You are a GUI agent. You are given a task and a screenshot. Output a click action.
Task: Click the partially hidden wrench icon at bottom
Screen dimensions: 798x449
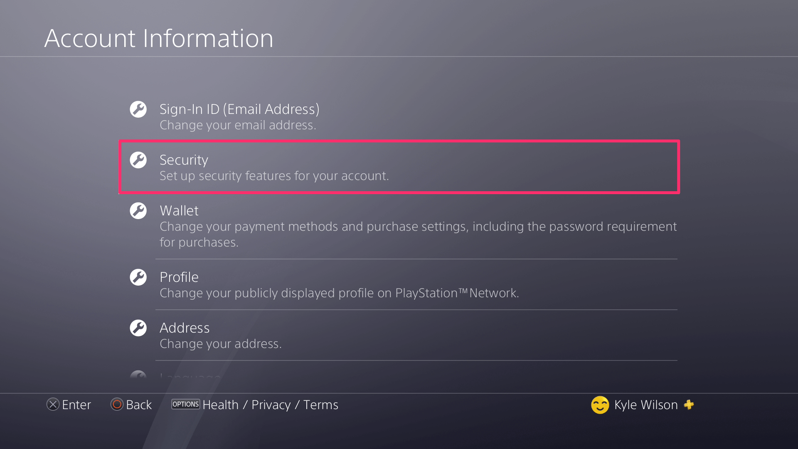(x=138, y=375)
